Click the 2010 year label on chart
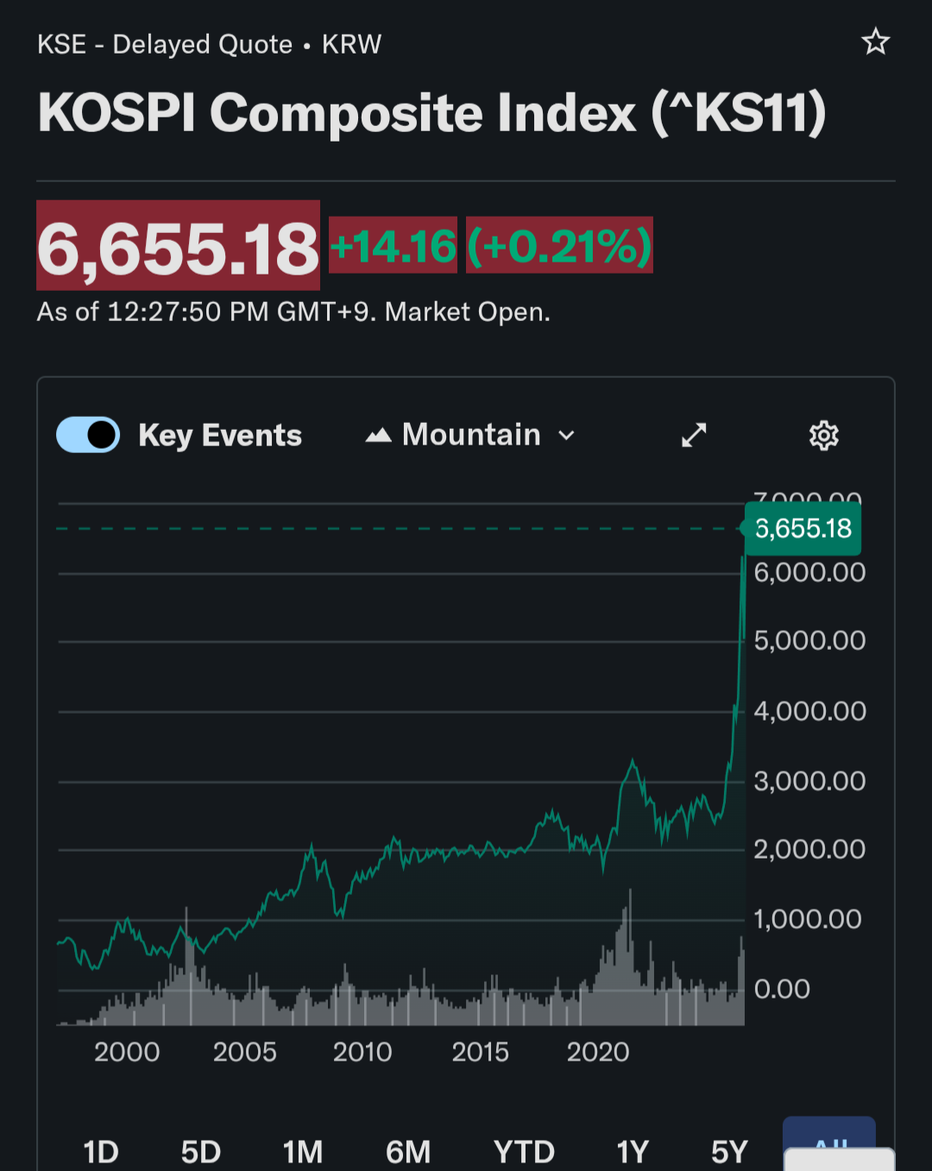 point(362,1052)
